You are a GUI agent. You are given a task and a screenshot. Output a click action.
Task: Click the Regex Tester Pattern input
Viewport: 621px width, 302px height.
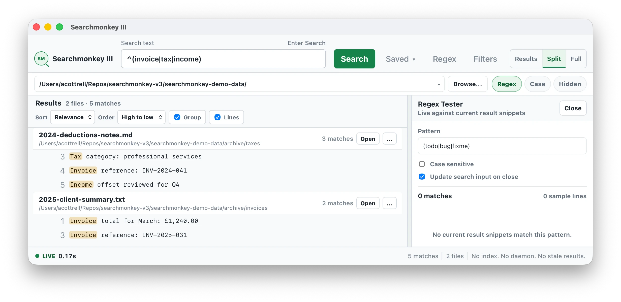(502, 146)
